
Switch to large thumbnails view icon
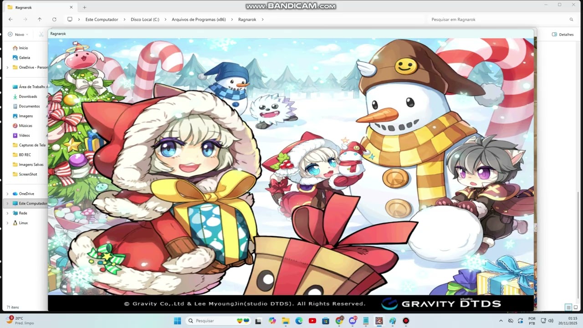pyautogui.click(x=576, y=307)
